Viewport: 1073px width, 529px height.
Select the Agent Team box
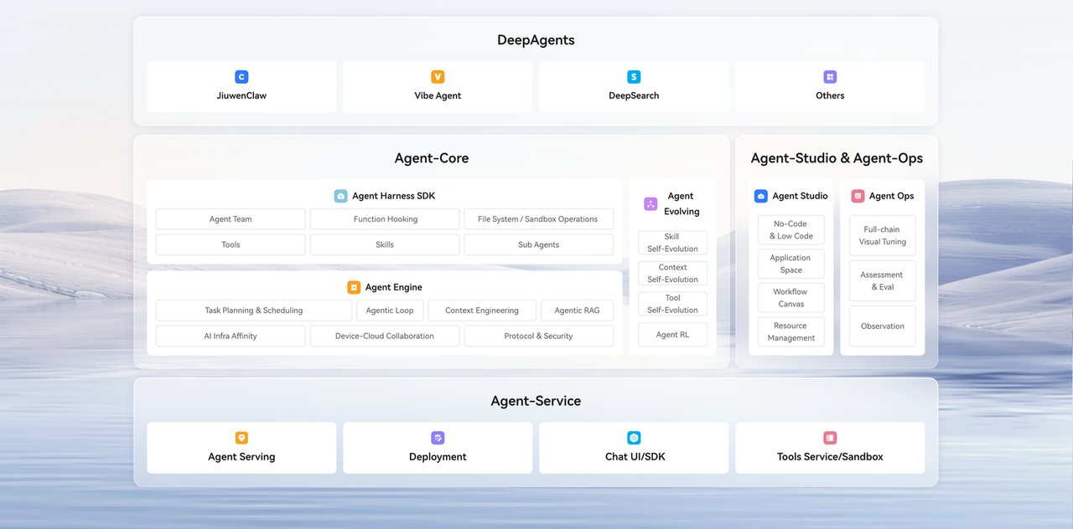point(231,219)
